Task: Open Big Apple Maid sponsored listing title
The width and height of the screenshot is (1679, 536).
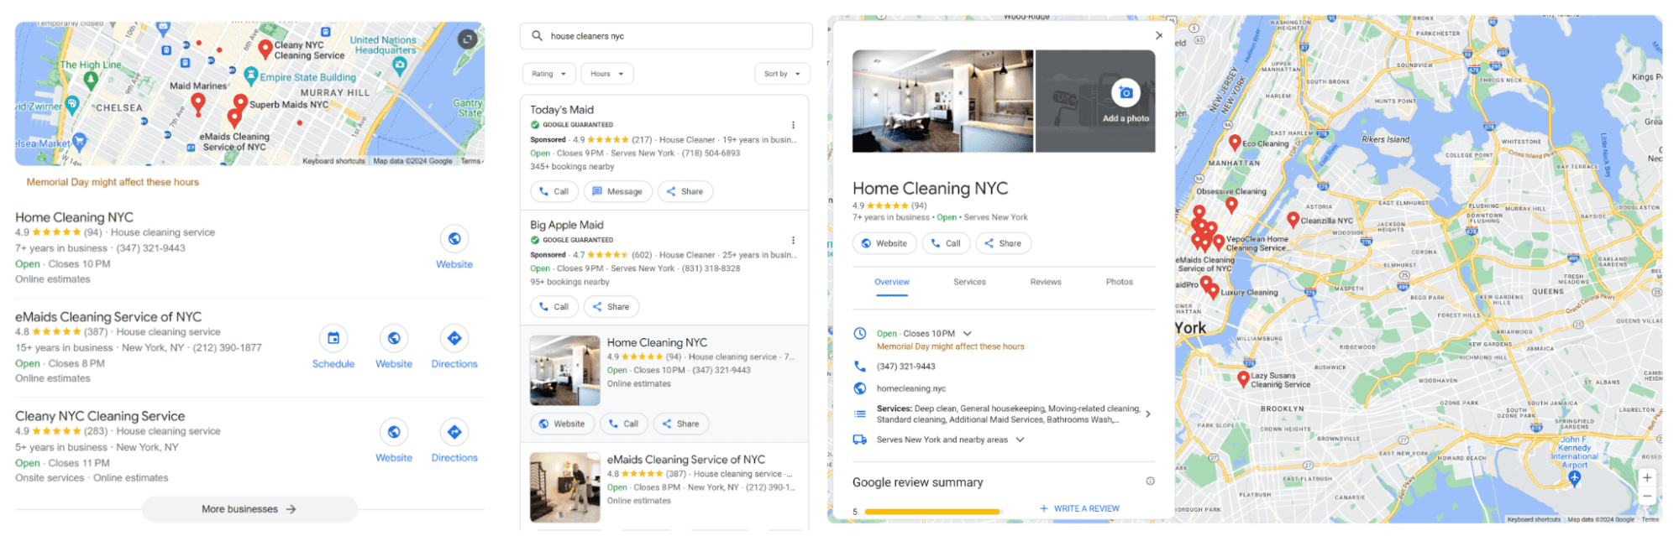Action: pos(567,225)
